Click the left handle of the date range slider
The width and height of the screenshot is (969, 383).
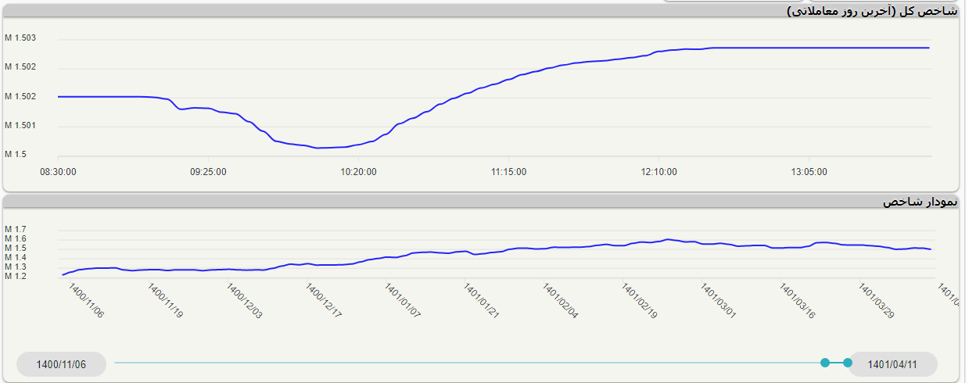click(x=824, y=363)
